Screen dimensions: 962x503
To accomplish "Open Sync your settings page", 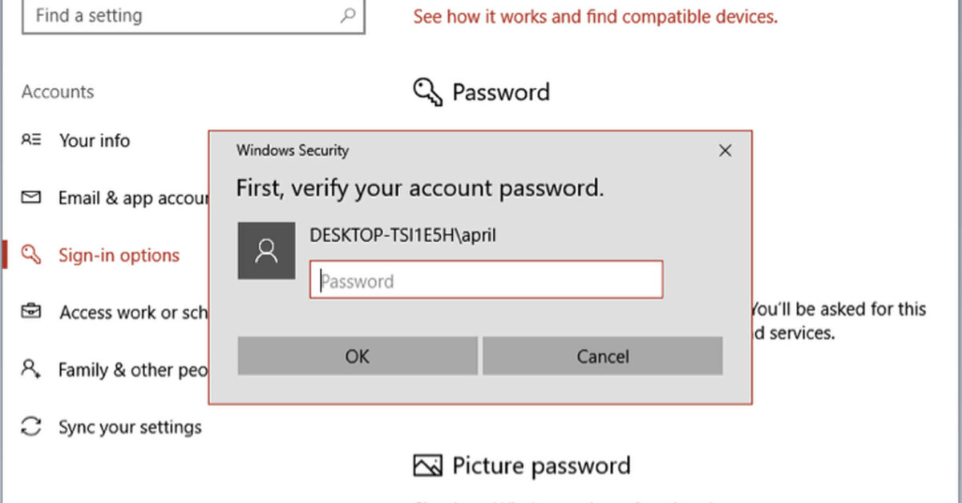I will (x=128, y=427).
